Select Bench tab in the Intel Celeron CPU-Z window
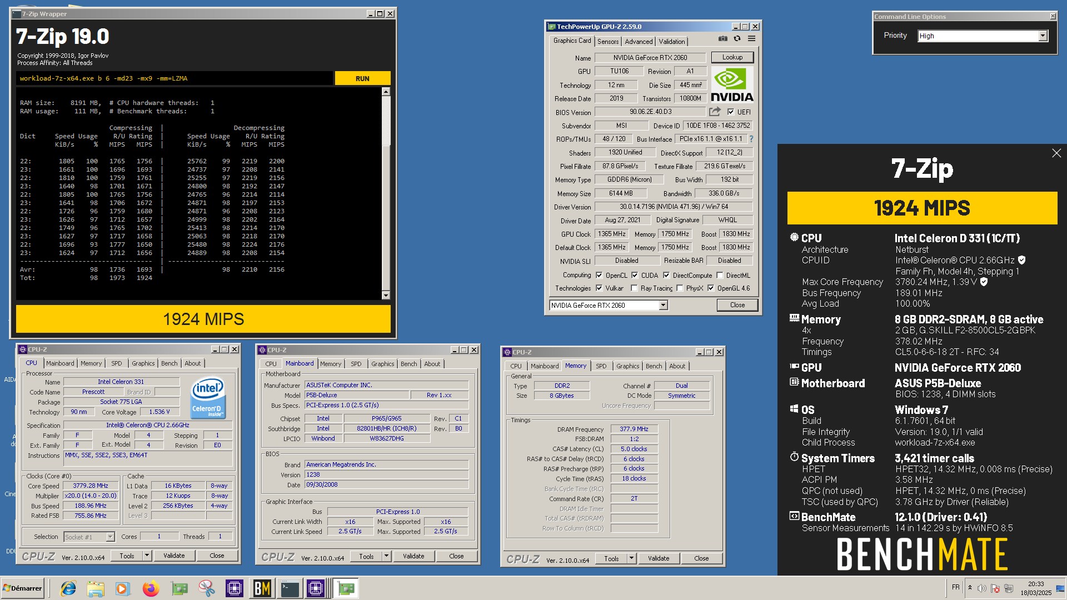Image resolution: width=1067 pixels, height=600 pixels. coord(169,363)
